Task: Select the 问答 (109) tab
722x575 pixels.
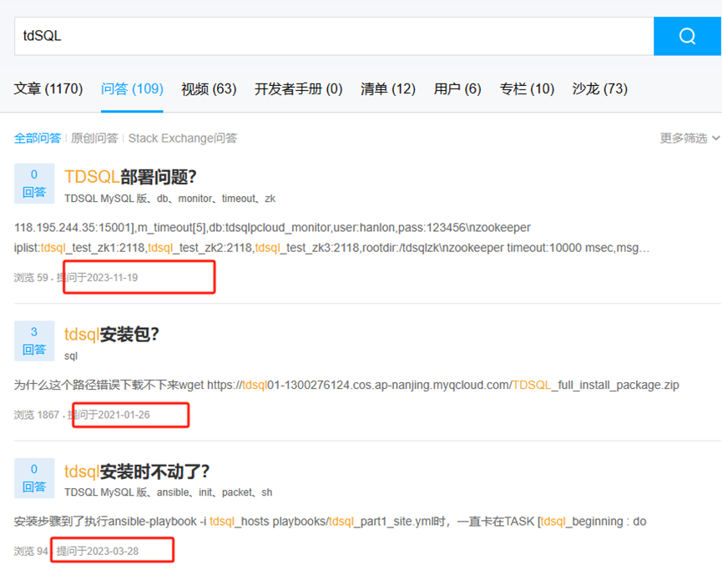Action: [x=132, y=88]
